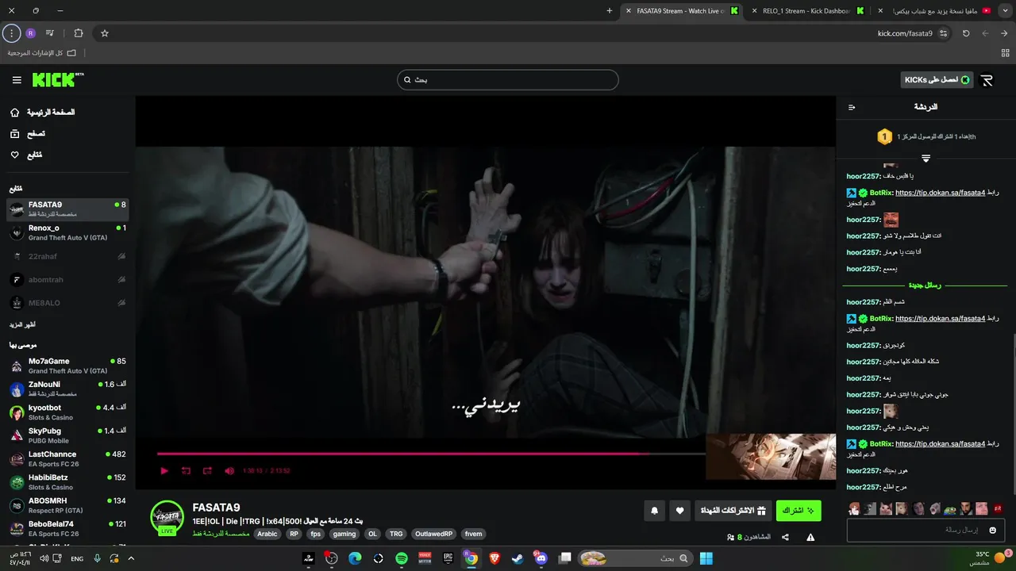Select the fivem tag
1016x571 pixels.
pyautogui.click(x=473, y=534)
